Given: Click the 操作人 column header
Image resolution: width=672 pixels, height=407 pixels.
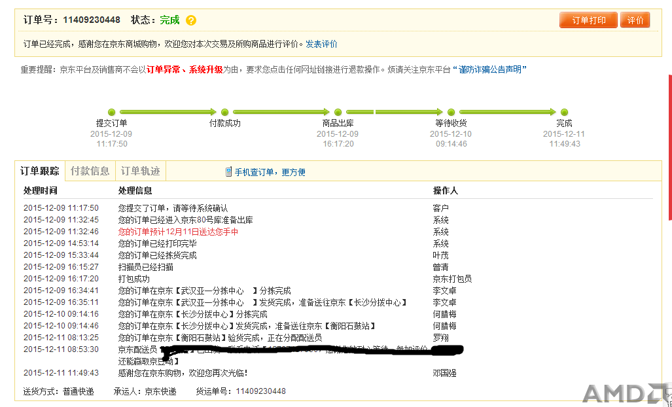Looking at the screenshot, I should coord(446,190).
